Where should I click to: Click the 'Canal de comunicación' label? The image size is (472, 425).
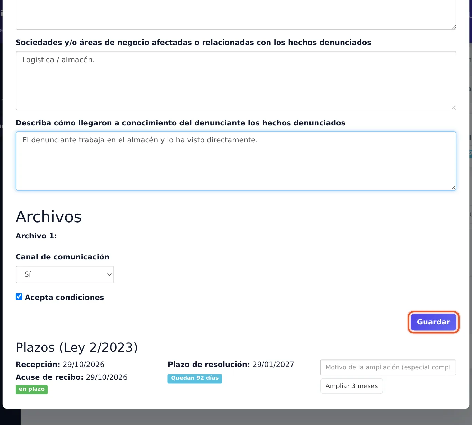pyautogui.click(x=63, y=257)
